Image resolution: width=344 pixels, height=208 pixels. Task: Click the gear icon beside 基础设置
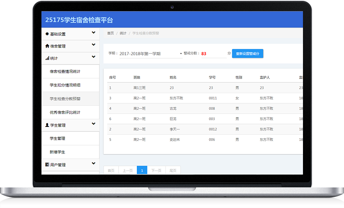point(47,34)
